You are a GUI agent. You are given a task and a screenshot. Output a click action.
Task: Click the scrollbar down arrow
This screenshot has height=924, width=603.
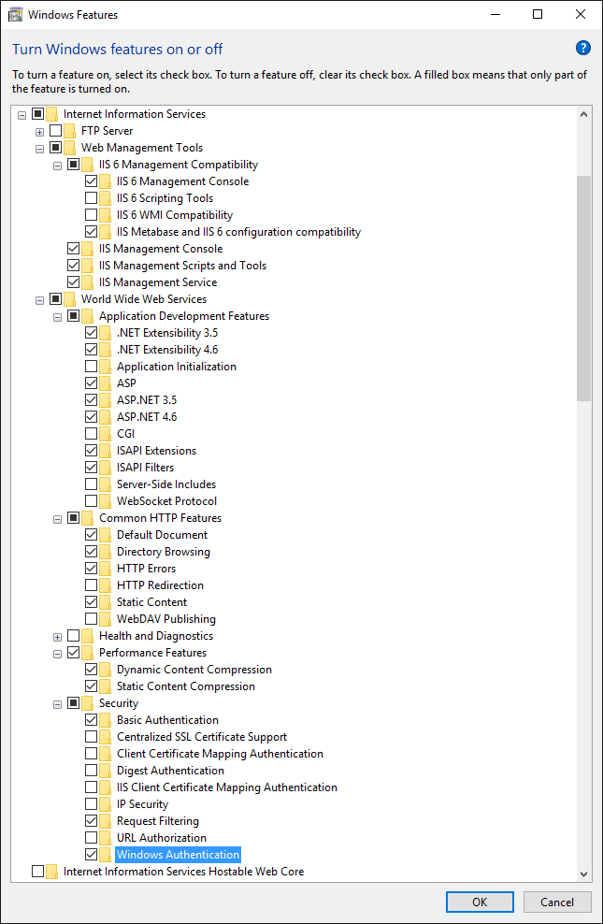(583, 873)
